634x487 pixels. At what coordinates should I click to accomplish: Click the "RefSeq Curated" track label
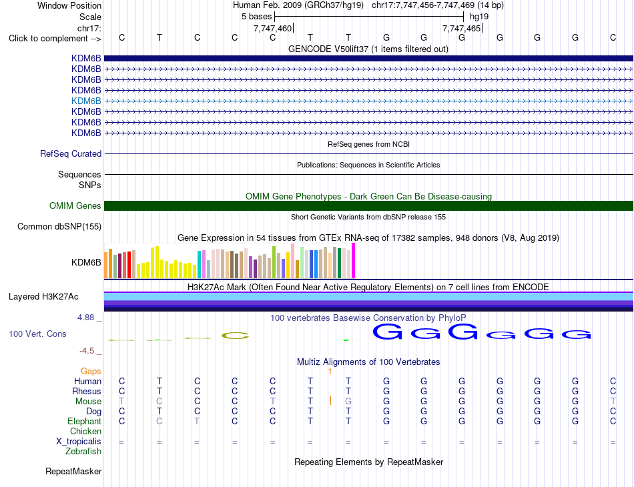pyautogui.click(x=71, y=153)
